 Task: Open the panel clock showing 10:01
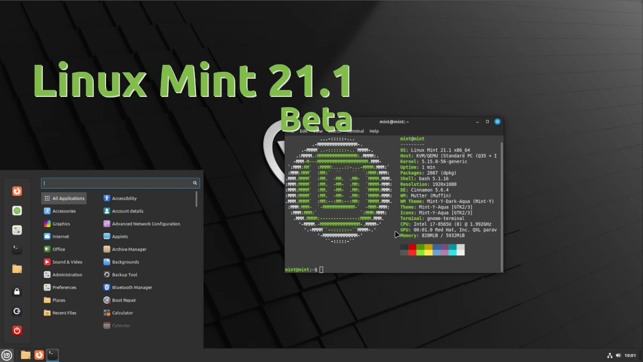(x=630, y=355)
